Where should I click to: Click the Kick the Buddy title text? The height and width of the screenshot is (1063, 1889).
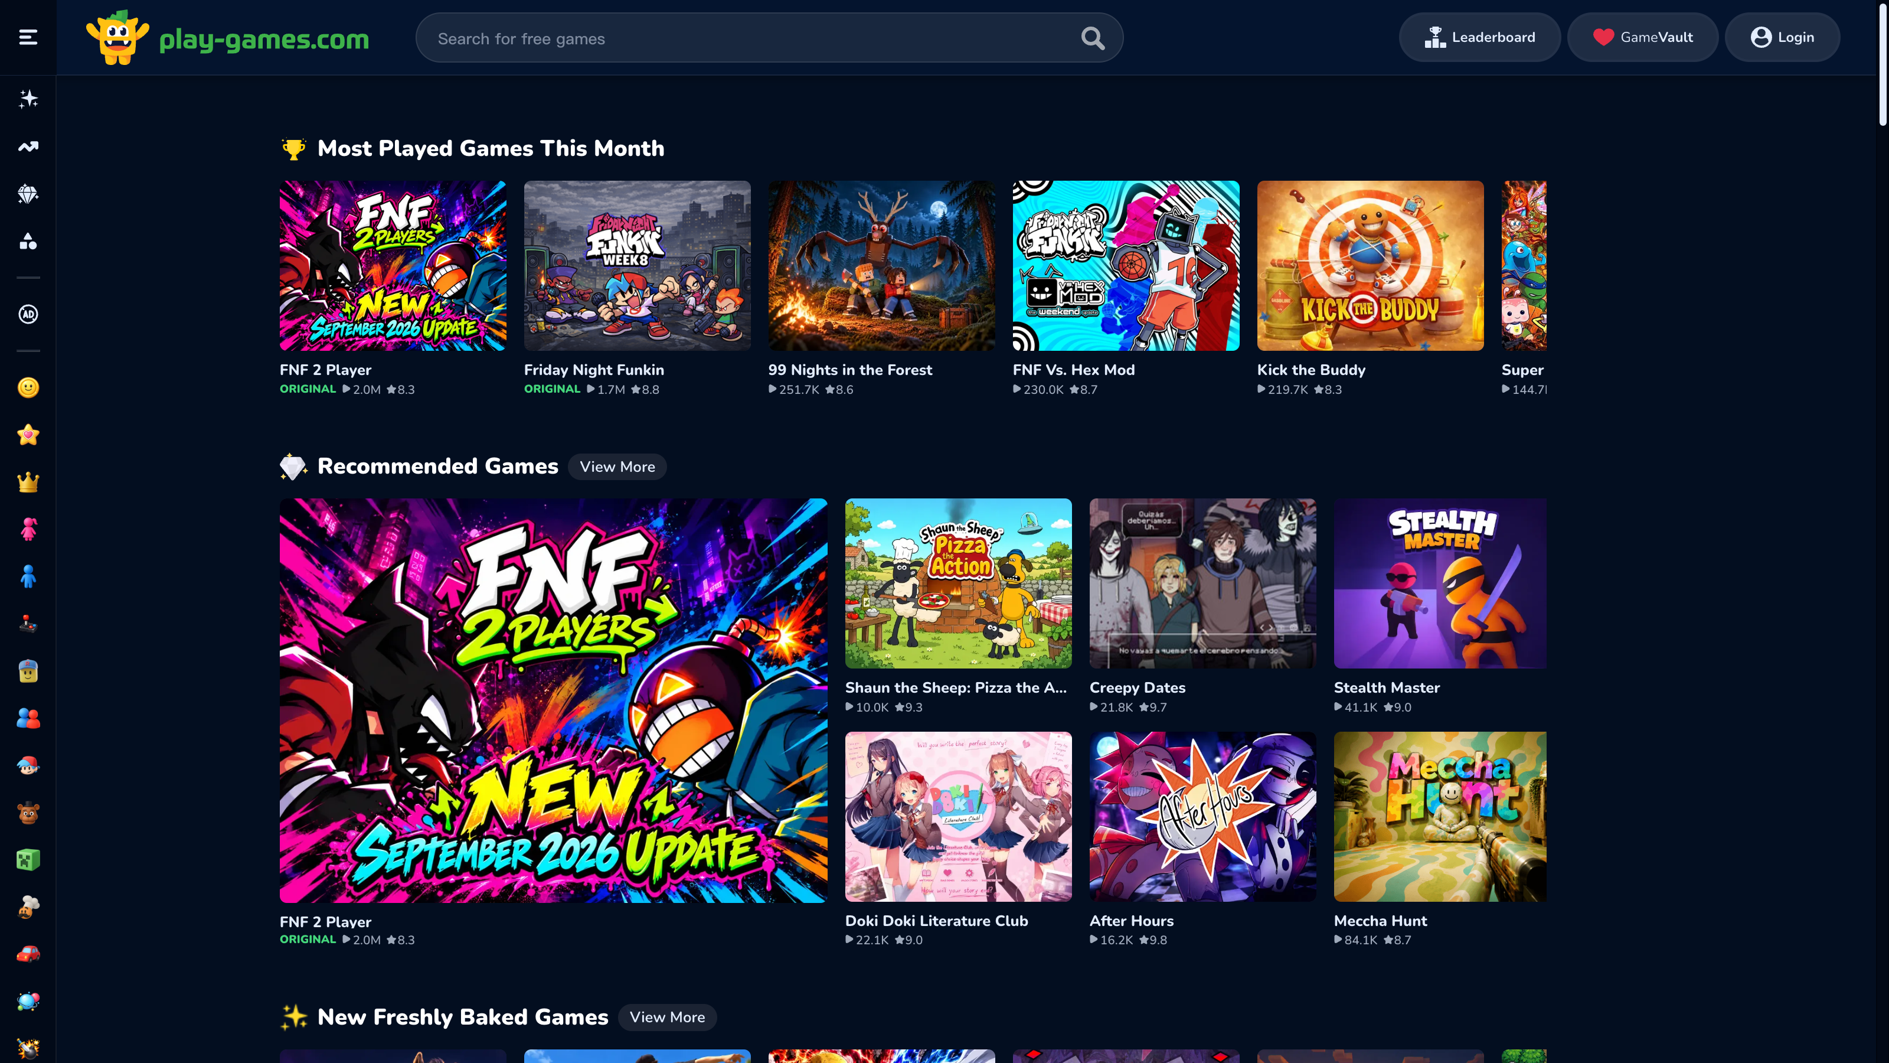click(1311, 370)
